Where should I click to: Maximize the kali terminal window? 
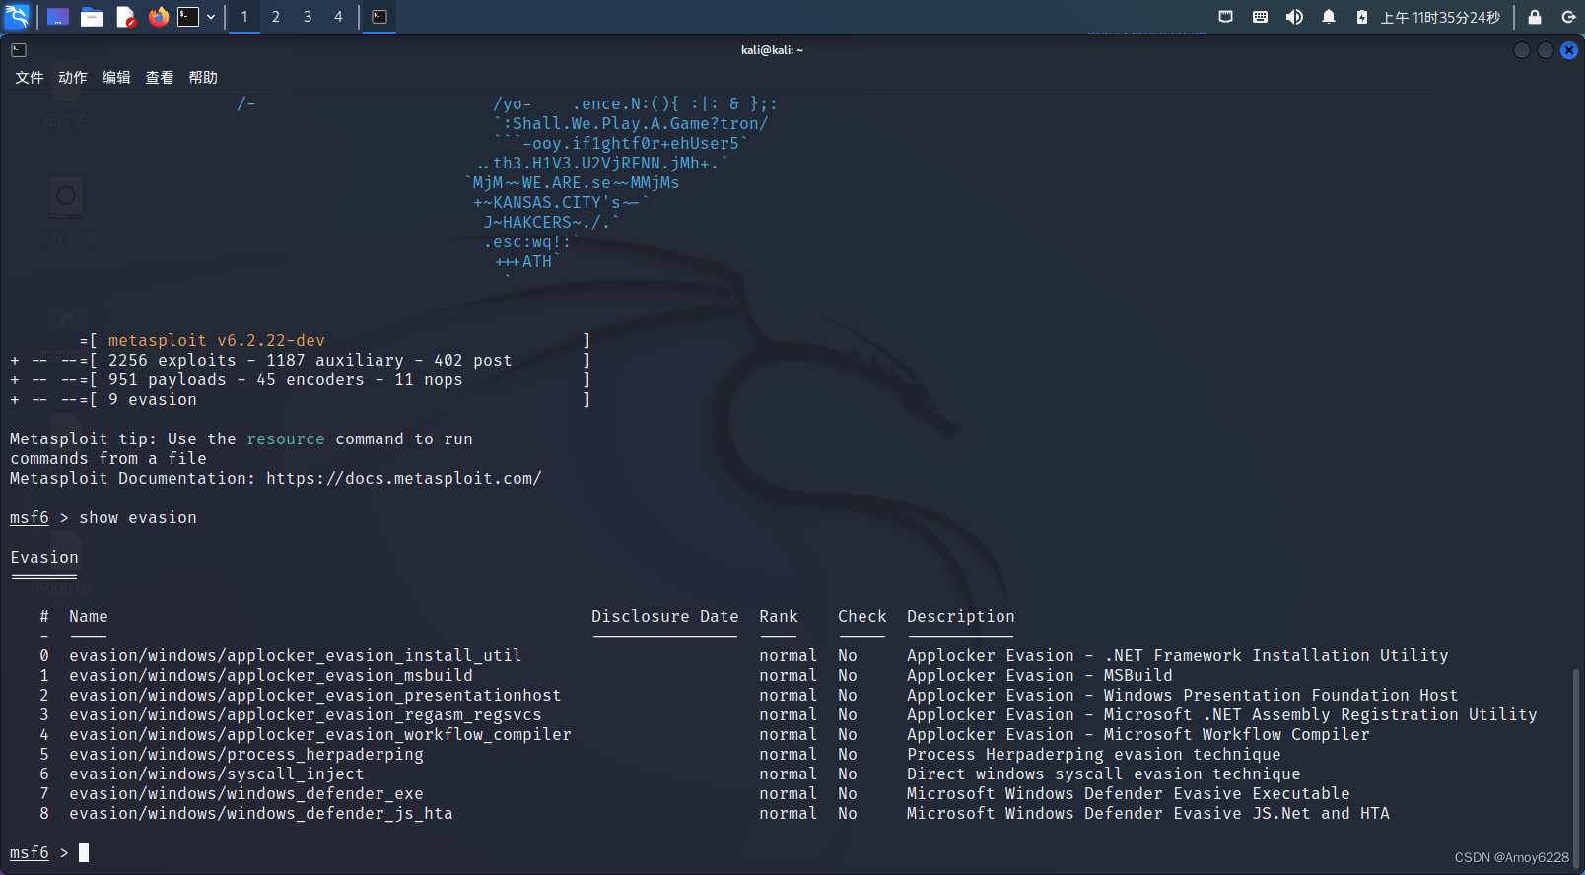[1546, 50]
